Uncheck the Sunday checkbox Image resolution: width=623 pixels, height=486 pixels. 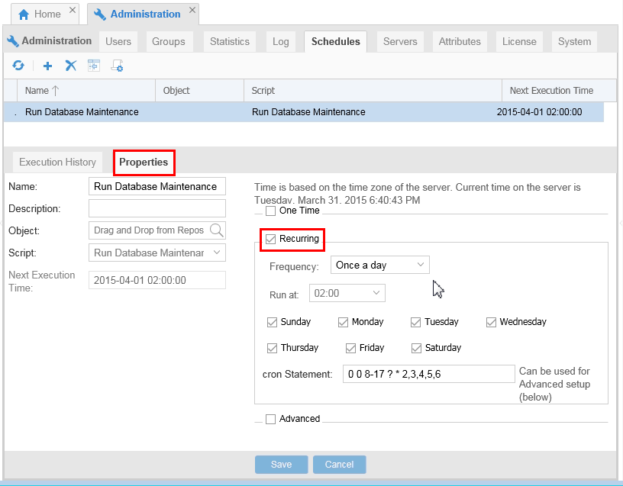tap(272, 323)
